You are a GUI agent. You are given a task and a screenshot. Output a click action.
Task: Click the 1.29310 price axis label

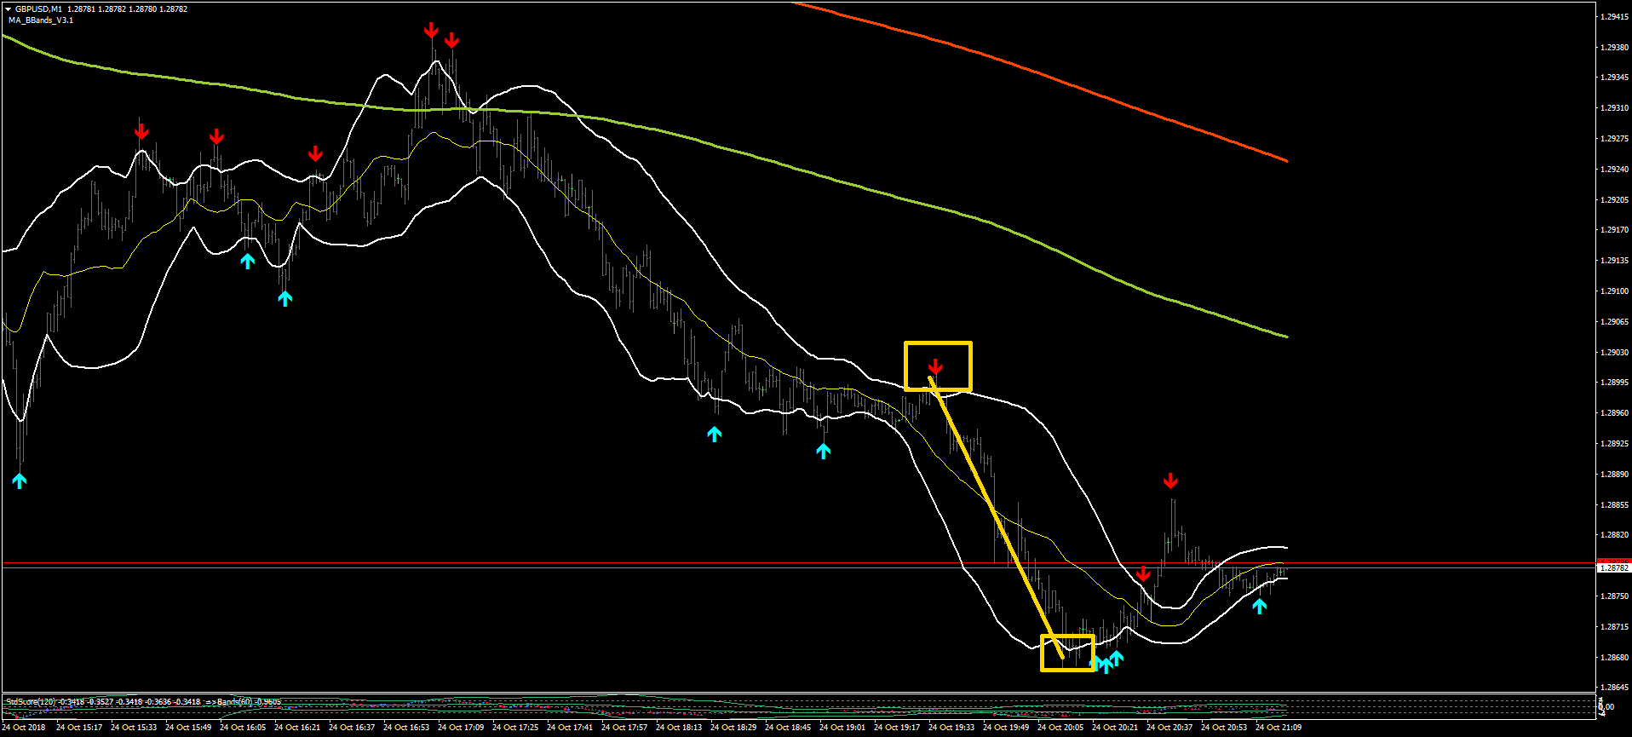[1614, 108]
